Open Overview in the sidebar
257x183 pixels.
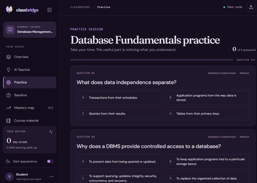tap(30, 57)
